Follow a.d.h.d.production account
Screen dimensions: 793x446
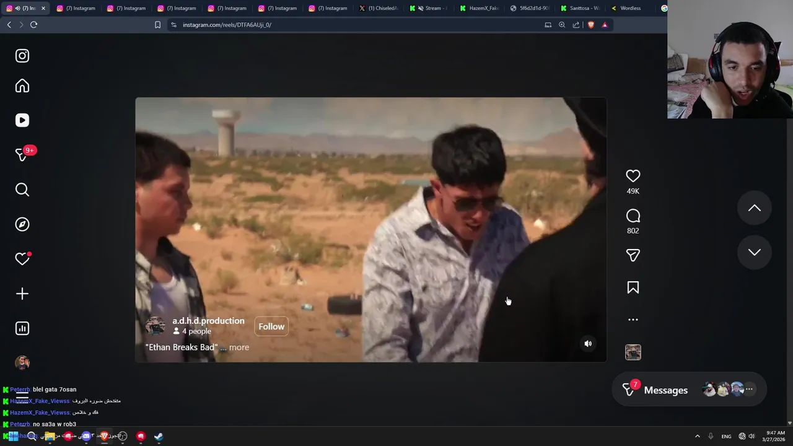click(x=271, y=326)
